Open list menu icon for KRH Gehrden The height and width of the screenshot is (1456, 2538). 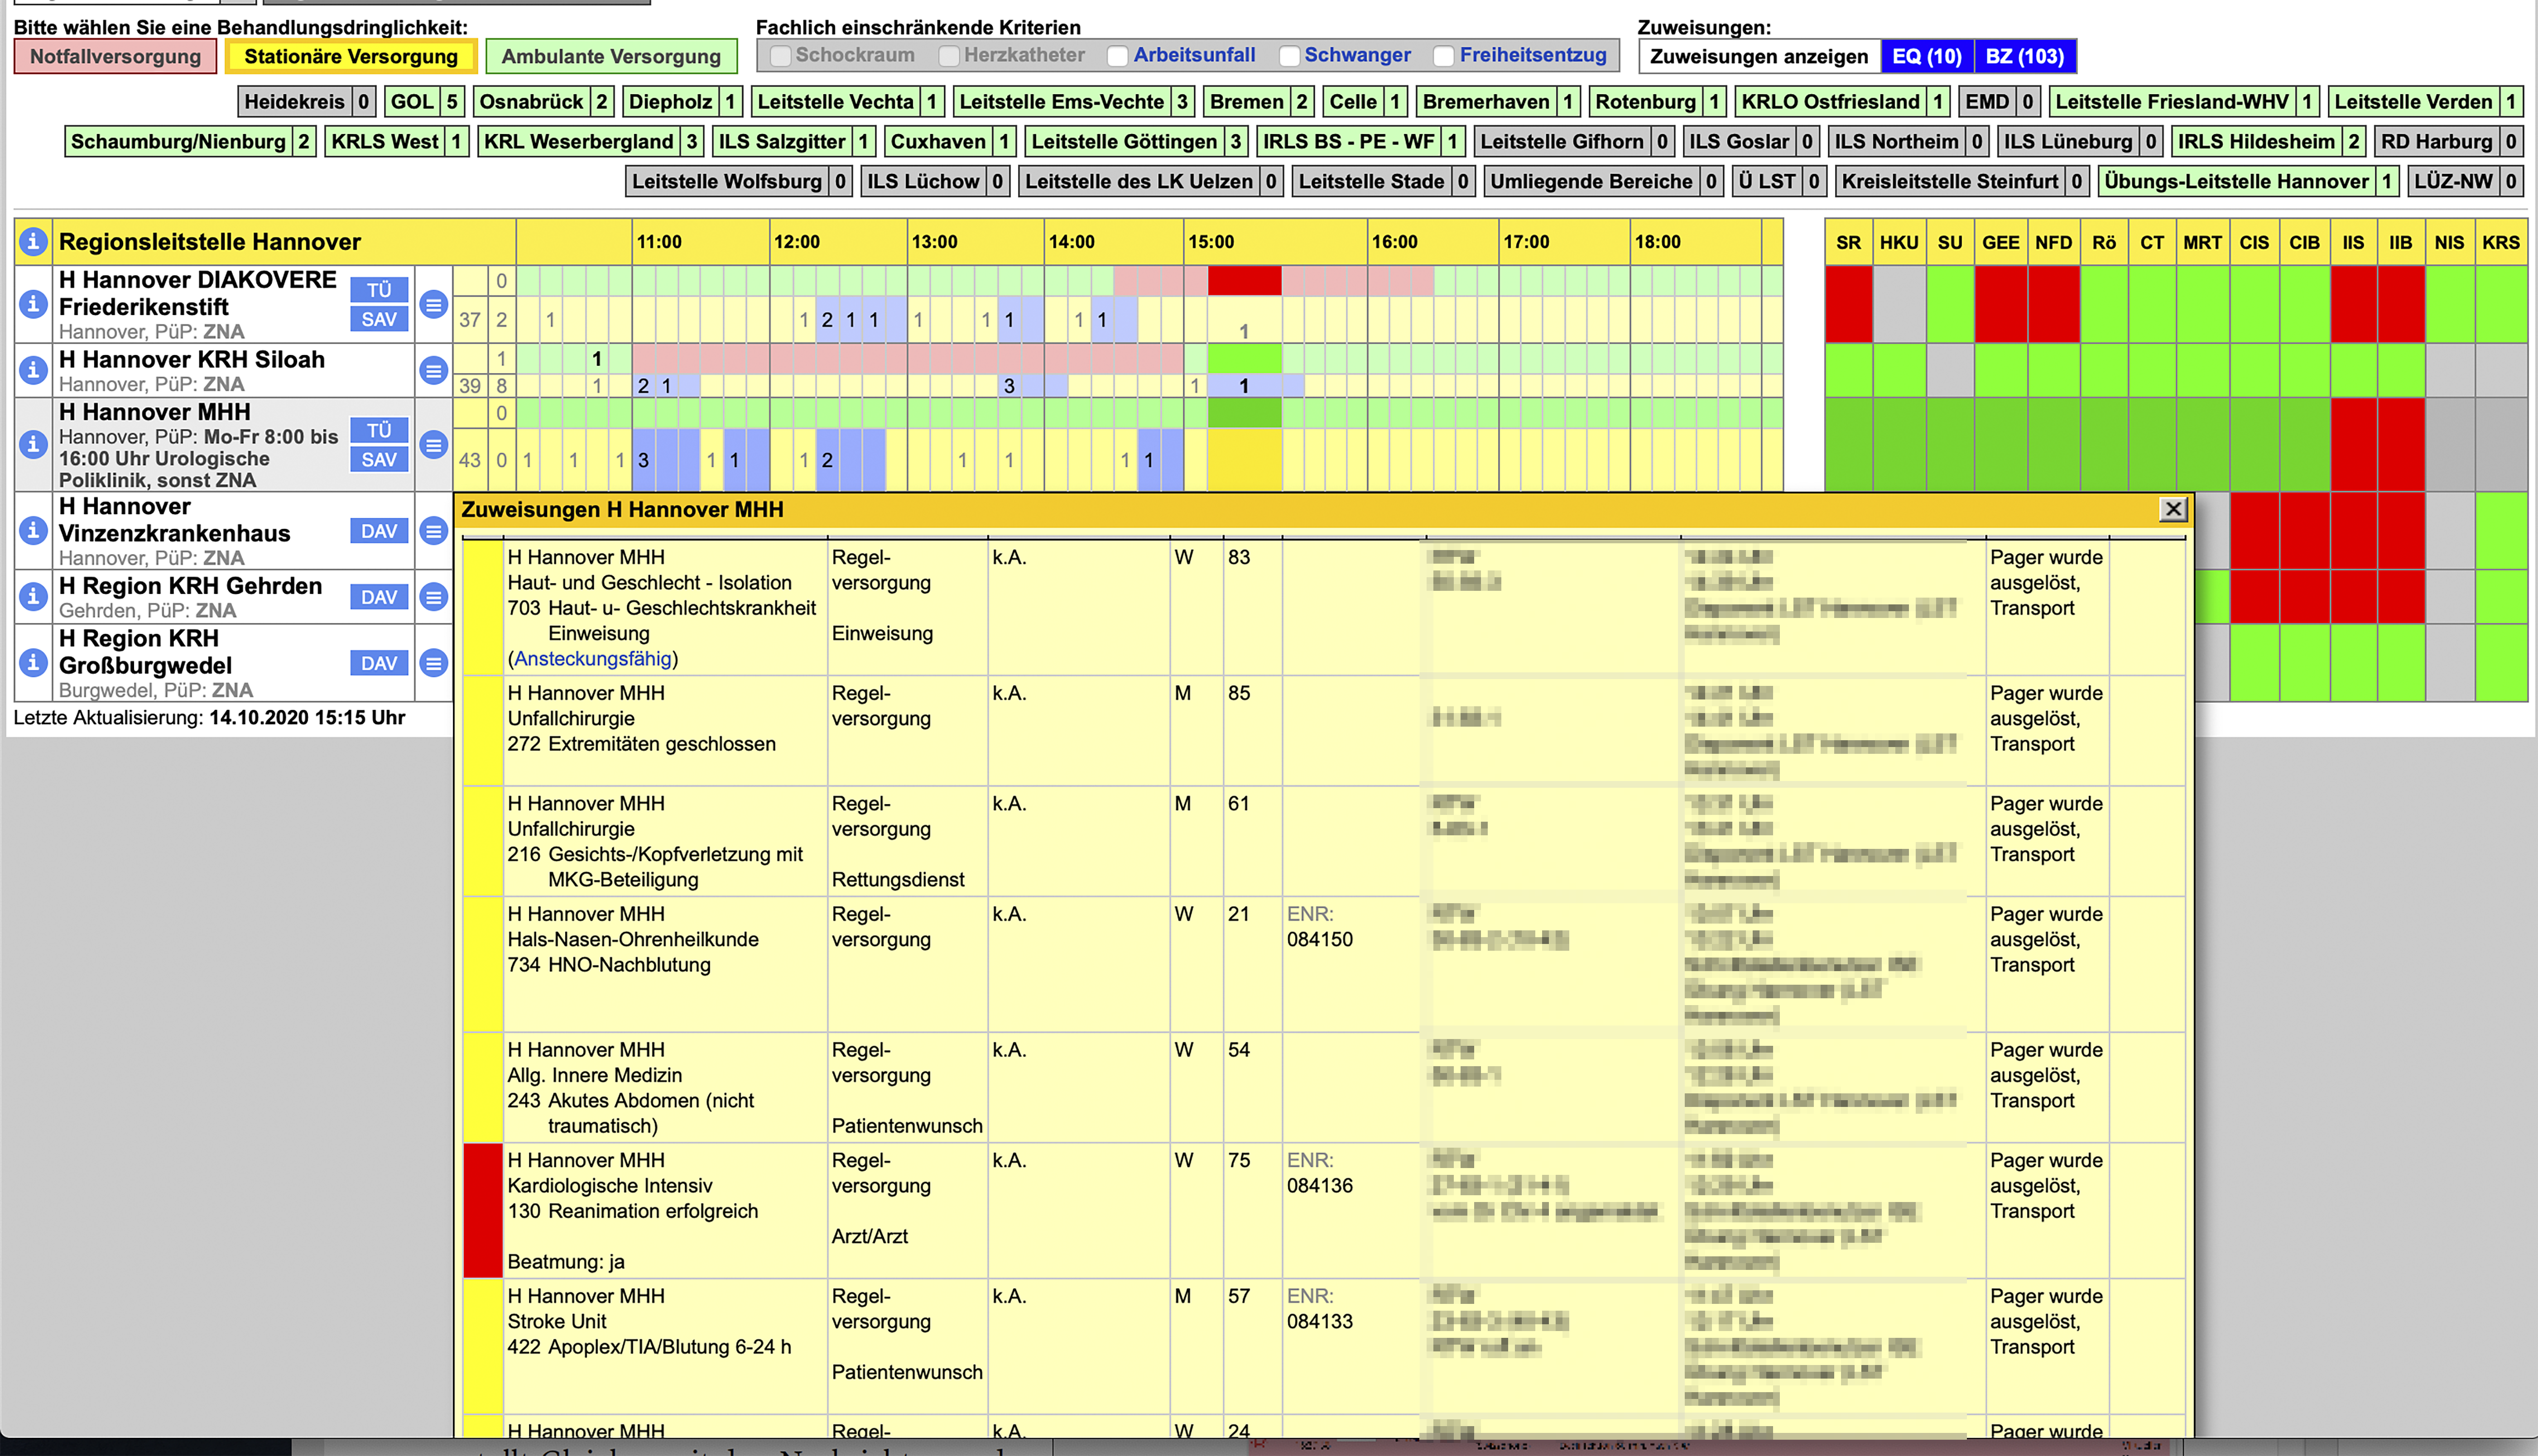(x=433, y=597)
